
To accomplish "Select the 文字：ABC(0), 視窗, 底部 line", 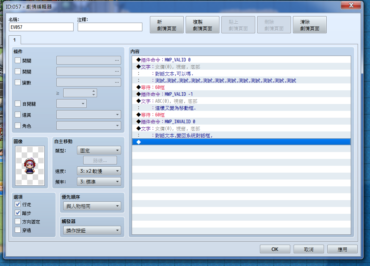I will pos(241,101).
